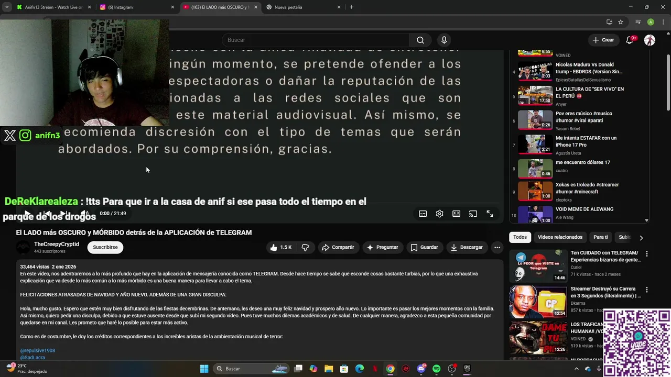Toggle subtitles in the video player

423,214
